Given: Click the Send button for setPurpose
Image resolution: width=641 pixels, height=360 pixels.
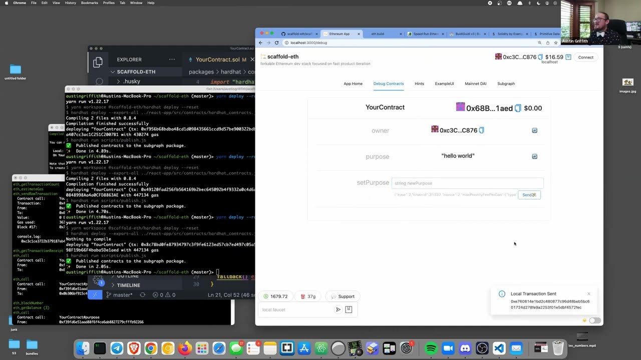Looking at the screenshot, I should click(529, 194).
